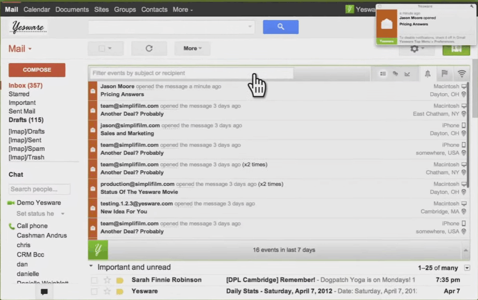Open the 1–25 of many section options dropdown
The image size is (478, 300).
(467, 268)
